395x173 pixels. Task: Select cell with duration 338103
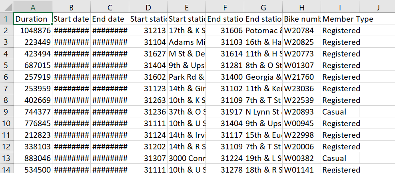(33, 147)
